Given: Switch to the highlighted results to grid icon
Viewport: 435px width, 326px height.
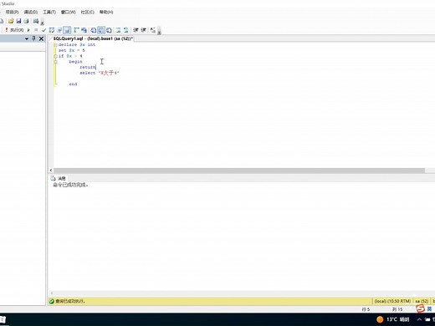Looking at the screenshot, I should (x=101, y=30).
